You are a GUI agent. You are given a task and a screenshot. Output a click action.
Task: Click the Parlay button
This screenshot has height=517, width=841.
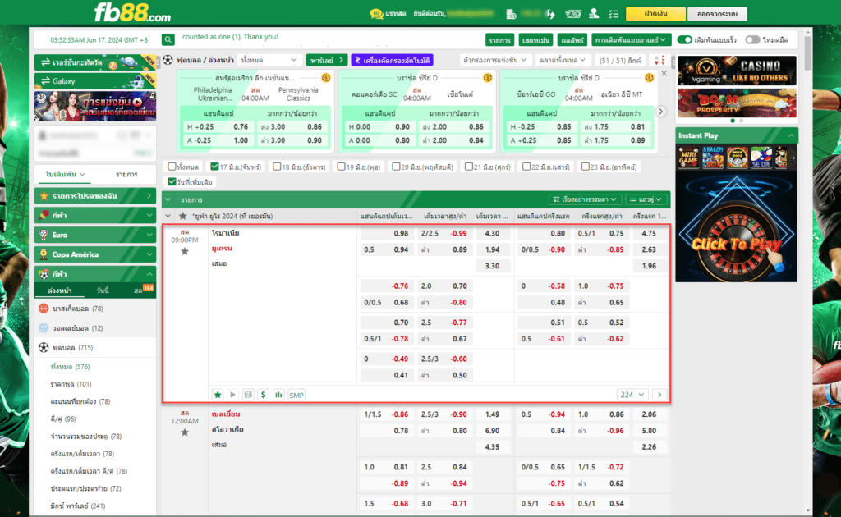(326, 60)
